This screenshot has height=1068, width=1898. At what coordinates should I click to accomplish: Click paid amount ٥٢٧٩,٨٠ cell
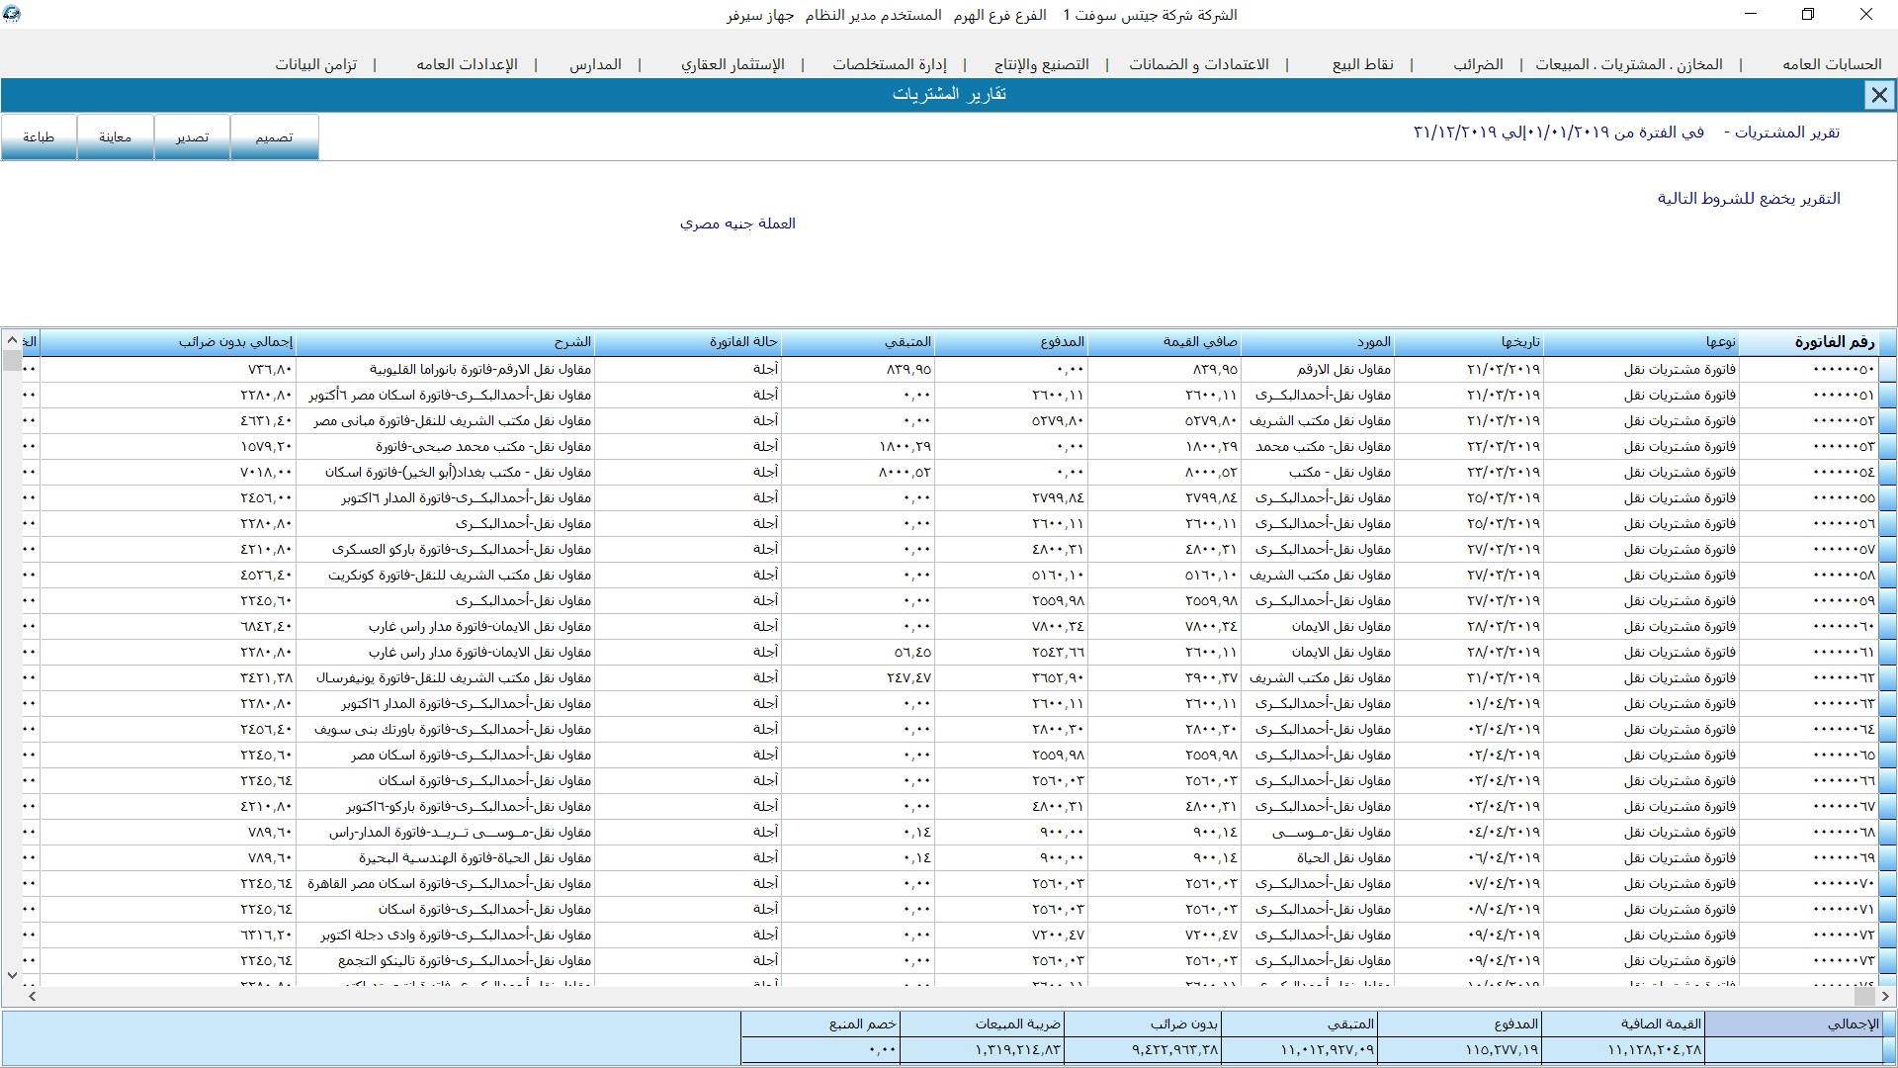click(1010, 420)
